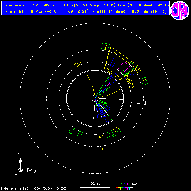Click the small circle at the interaction vertex

95,98
